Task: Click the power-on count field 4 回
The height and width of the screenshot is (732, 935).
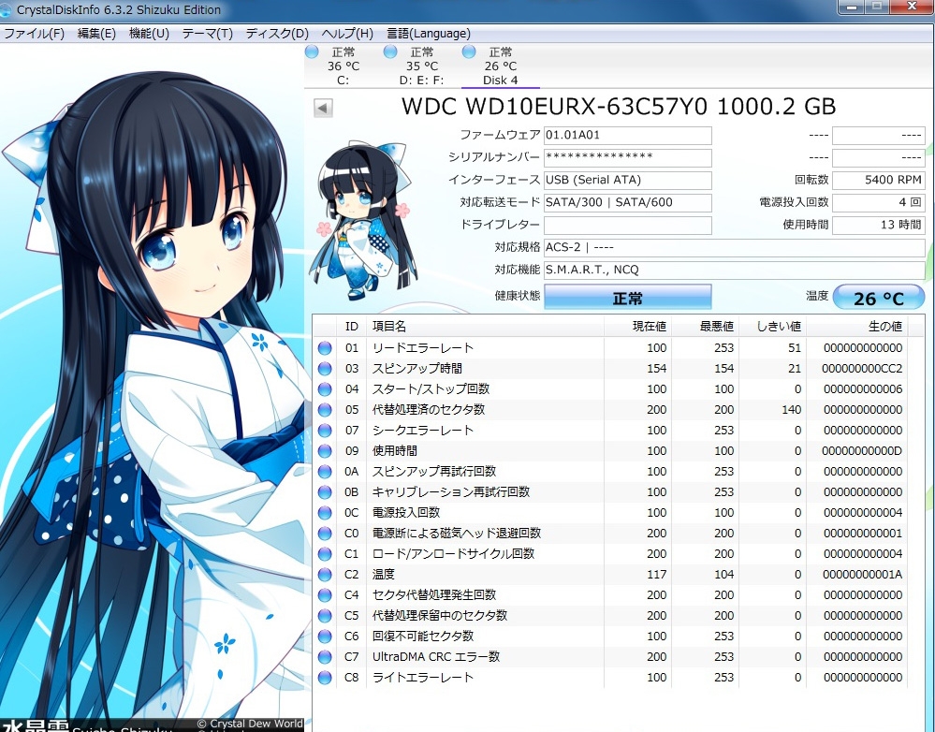Action: pyautogui.click(x=878, y=203)
